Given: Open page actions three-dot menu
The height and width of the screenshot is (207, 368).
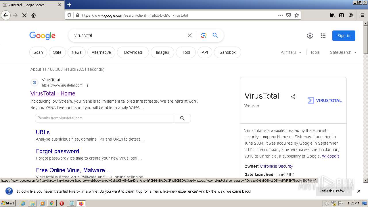Looking at the screenshot, I should pyautogui.click(x=281, y=15).
